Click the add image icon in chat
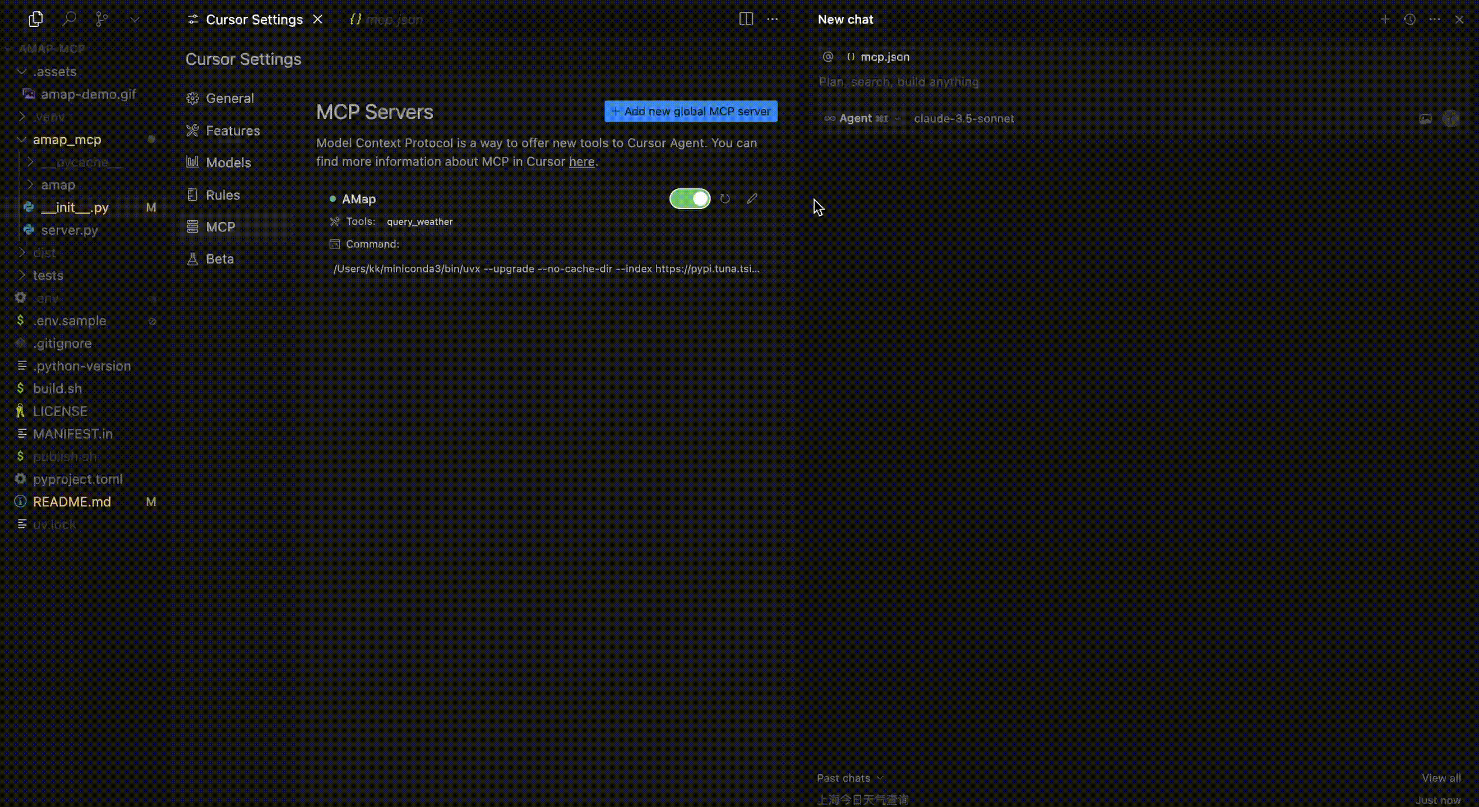1479x807 pixels. click(1426, 119)
